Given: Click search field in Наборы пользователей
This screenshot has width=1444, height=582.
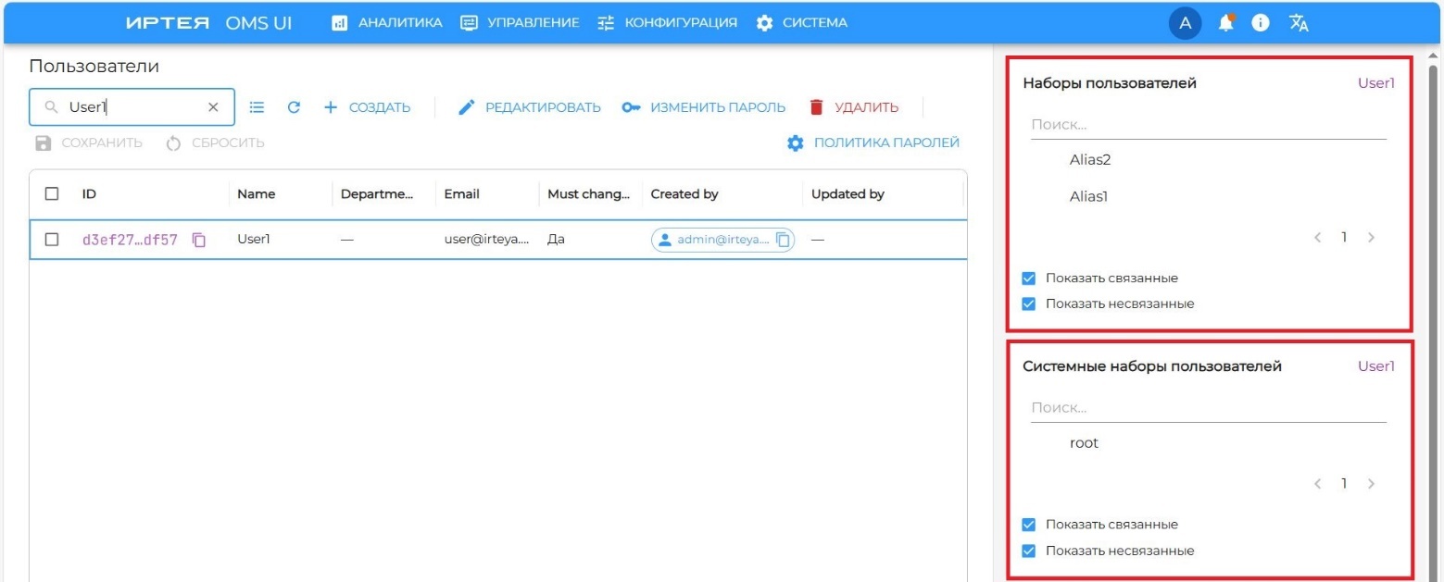Looking at the screenshot, I should click(x=1209, y=124).
